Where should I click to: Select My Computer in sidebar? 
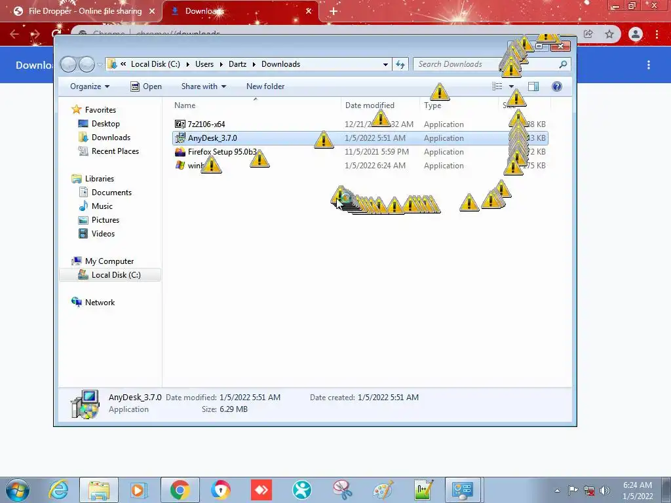point(109,261)
